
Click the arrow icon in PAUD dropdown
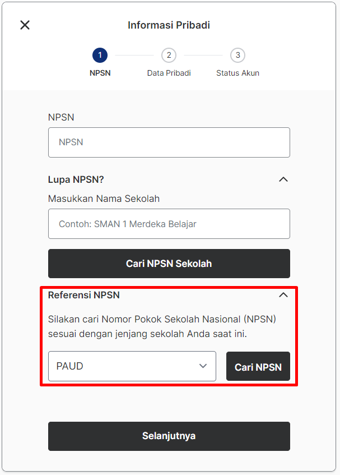(203, 366)
